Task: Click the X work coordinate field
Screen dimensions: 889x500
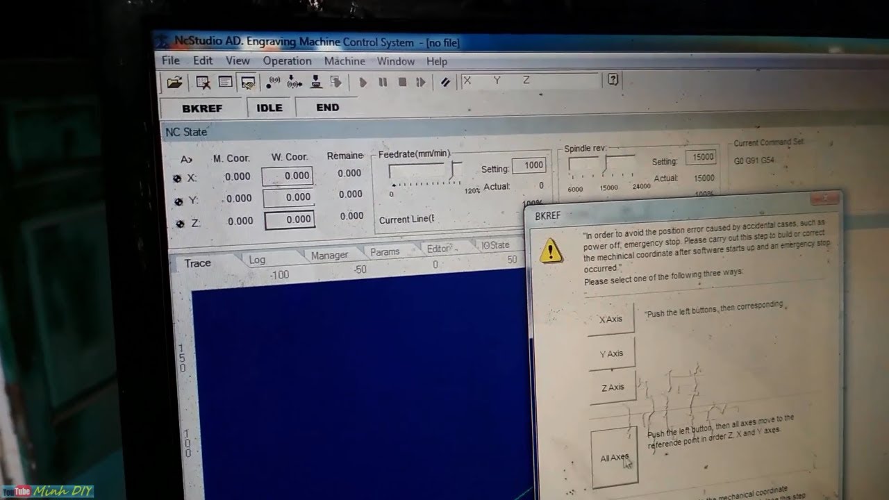Action: click(x=288, y=176)
